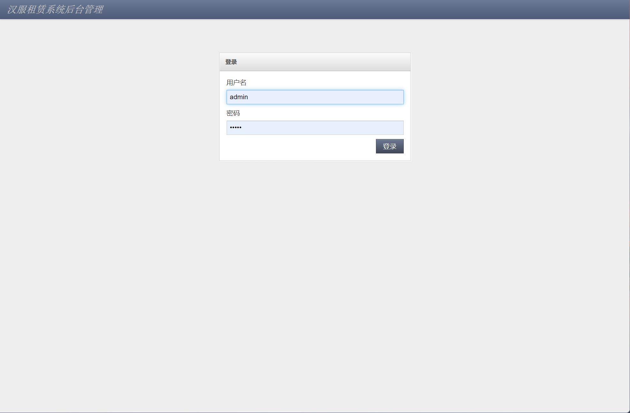Click the 登录 panel heading
Image resolution: width=630 pixels, height=413 pixels.
coord(231,62)
